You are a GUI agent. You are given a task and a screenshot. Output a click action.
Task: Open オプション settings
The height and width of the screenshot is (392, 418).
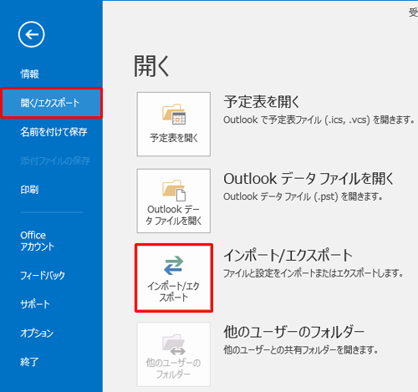click(x=37, y=333)
